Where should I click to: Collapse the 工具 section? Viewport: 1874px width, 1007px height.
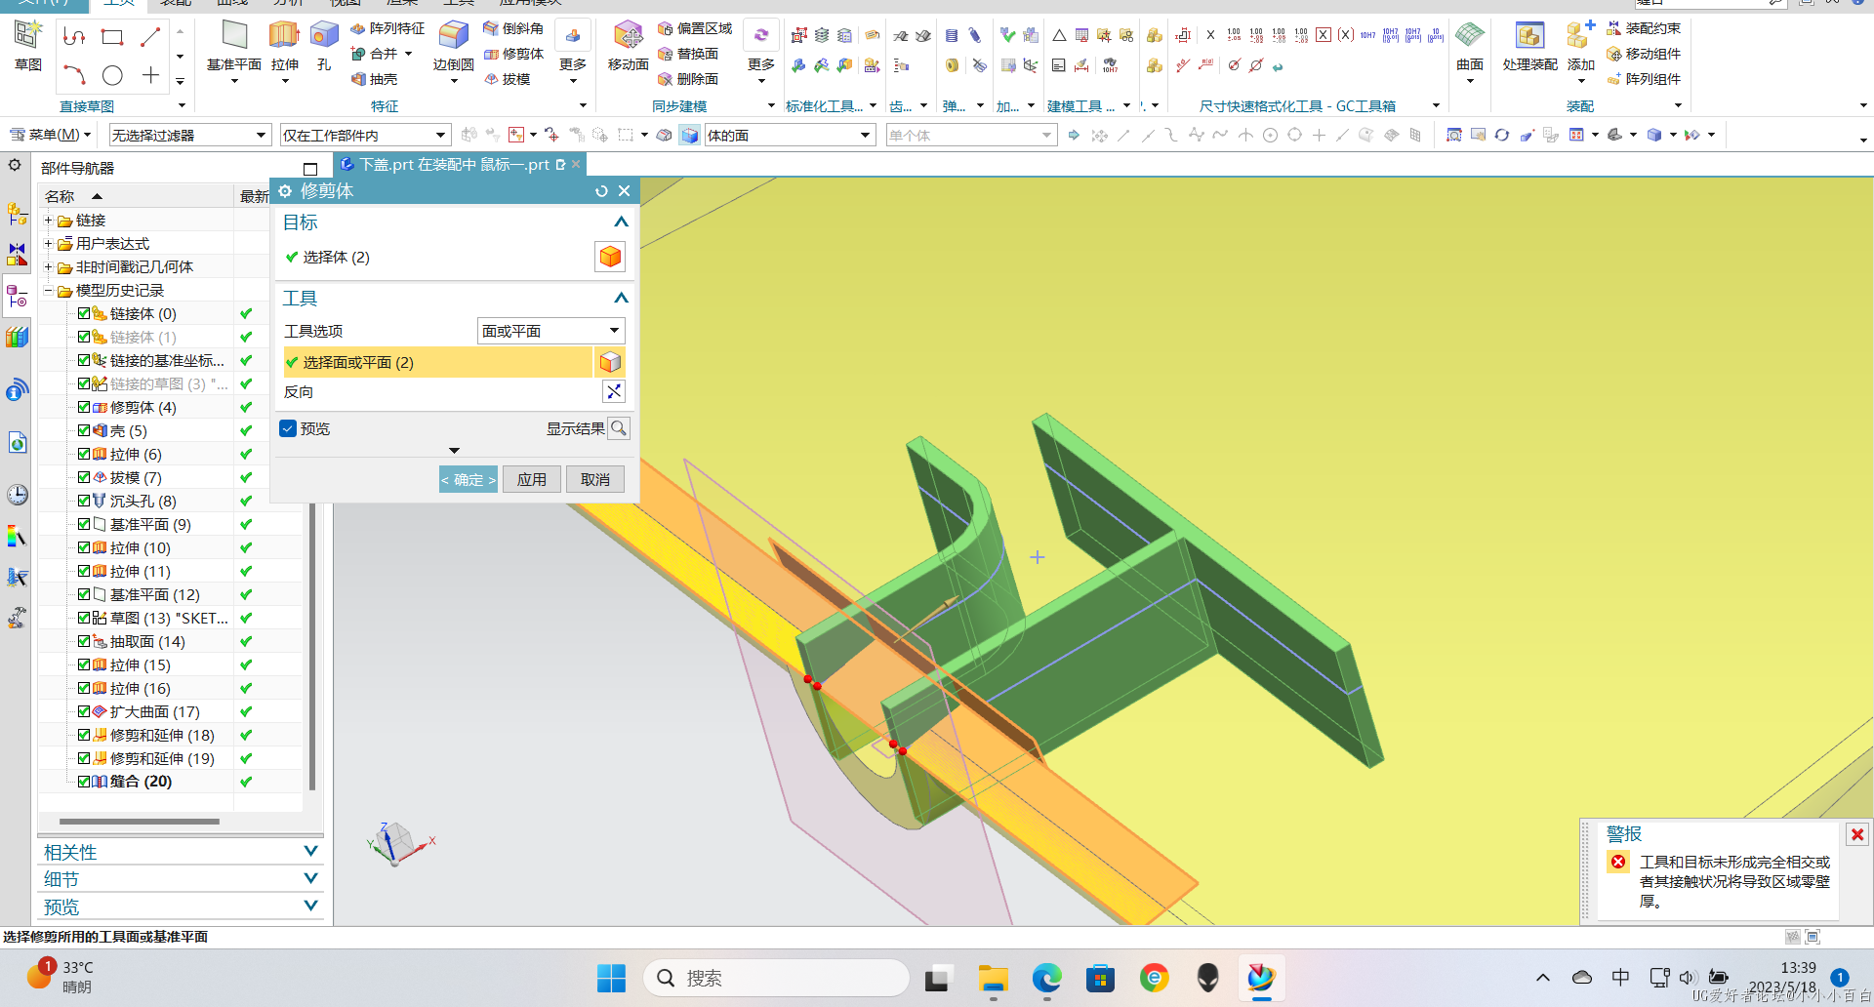[x=620, y=299]
